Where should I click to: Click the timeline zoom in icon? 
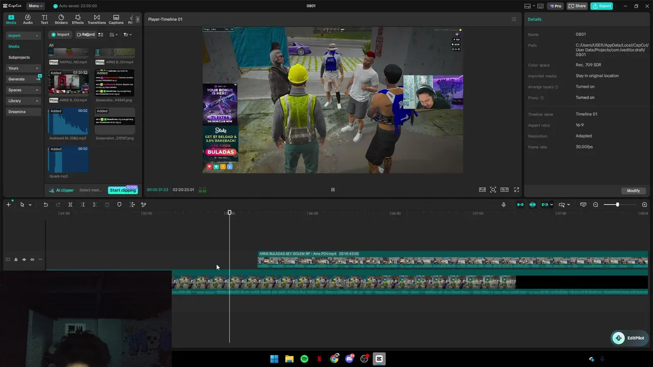(x=644, y=204)
